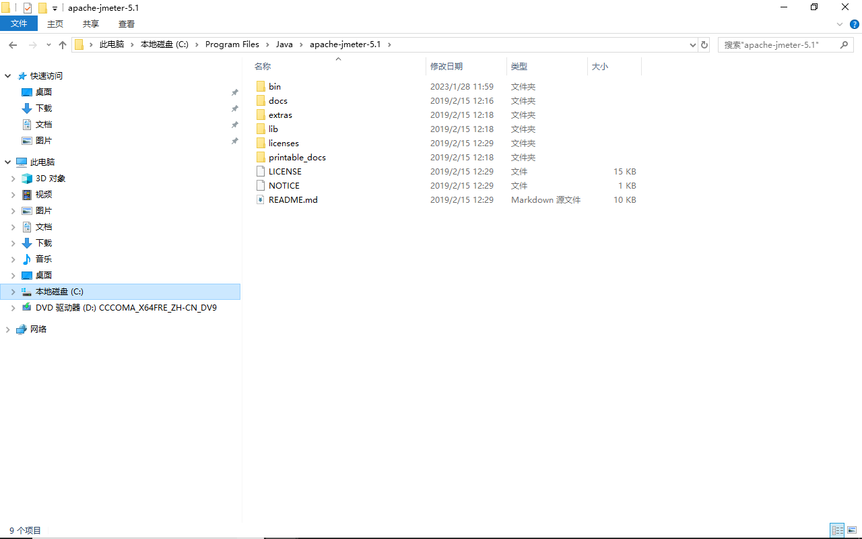Select the printable_docs folder icon
This screenshot has width=862, height=539.
[261, 157]
